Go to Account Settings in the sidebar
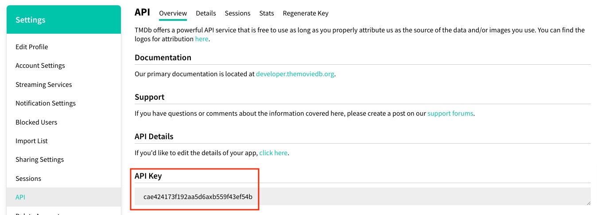 click(40, 66)
